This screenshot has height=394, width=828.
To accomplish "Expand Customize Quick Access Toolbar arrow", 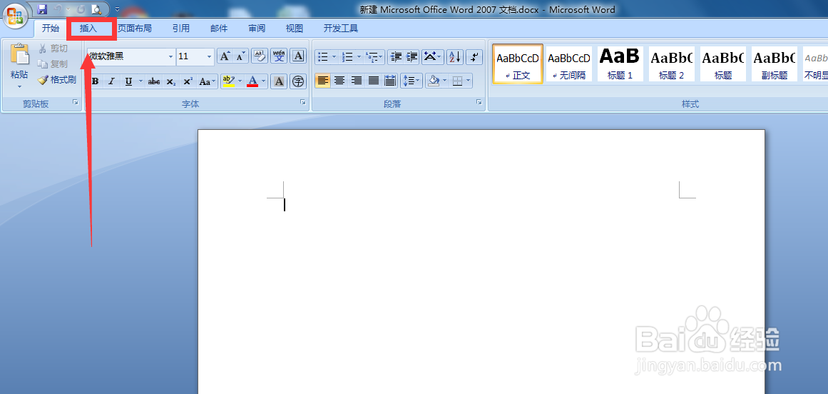I will (117, 9).
